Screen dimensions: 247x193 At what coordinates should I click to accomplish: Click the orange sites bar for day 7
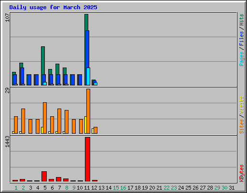click(x=59, y=121)
